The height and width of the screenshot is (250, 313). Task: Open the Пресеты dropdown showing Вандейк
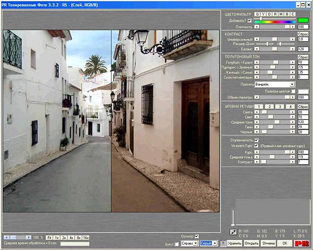(x=275, y=84)
